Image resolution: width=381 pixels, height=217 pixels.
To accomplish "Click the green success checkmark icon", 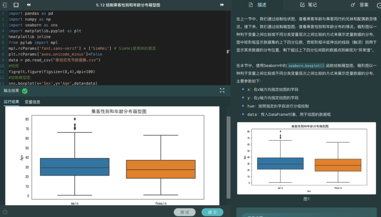I will [25, 91].
